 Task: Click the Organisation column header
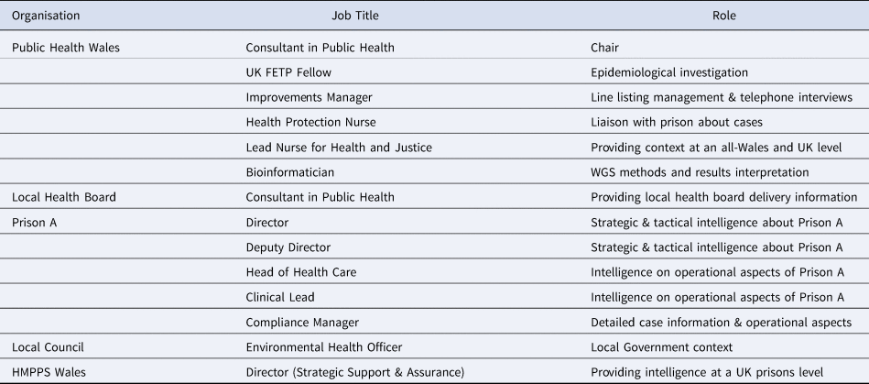click(x=46, y=16)
